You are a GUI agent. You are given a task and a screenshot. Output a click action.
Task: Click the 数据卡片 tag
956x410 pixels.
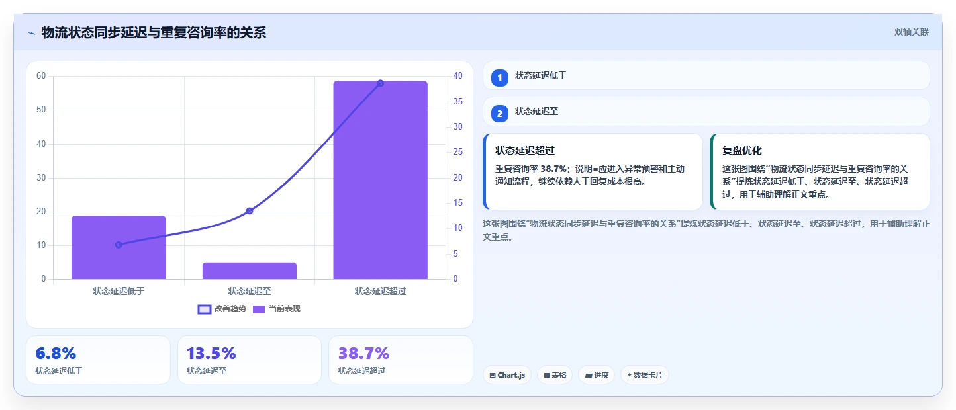645,375
